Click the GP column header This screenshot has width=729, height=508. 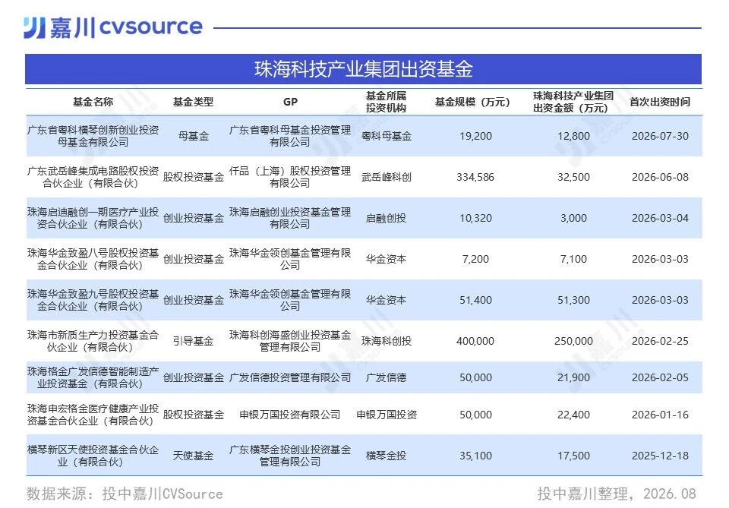(x=290, y=102)
